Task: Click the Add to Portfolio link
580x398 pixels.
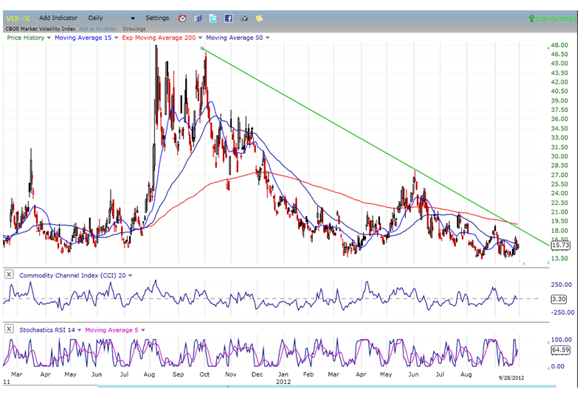Action: pos(99,29)
